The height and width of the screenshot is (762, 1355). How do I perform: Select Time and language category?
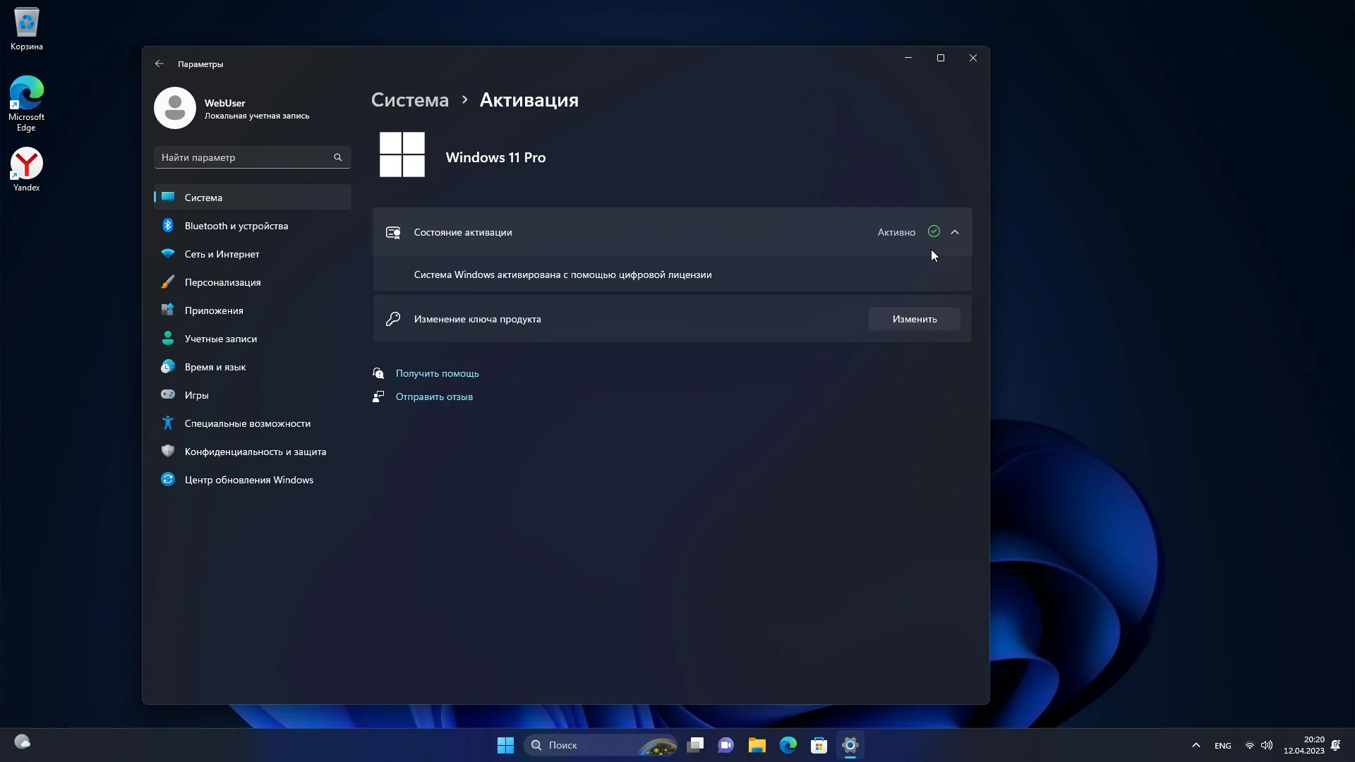pos(215,367)
